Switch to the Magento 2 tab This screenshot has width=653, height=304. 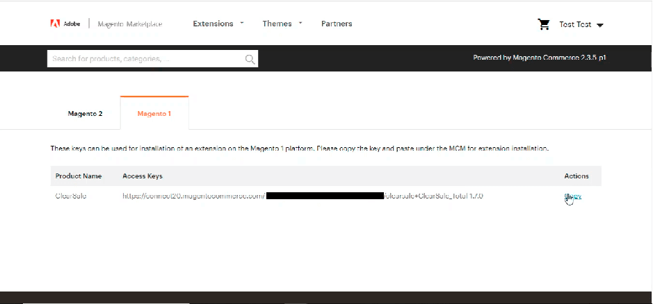(86, 113)
